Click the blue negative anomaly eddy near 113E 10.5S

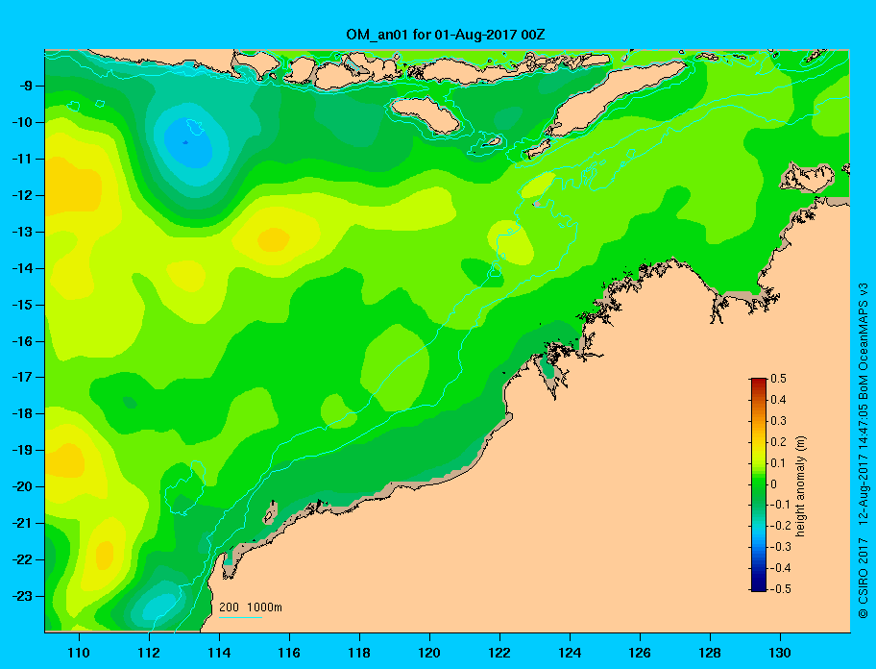pyautogui.click(x=188, y=143)
